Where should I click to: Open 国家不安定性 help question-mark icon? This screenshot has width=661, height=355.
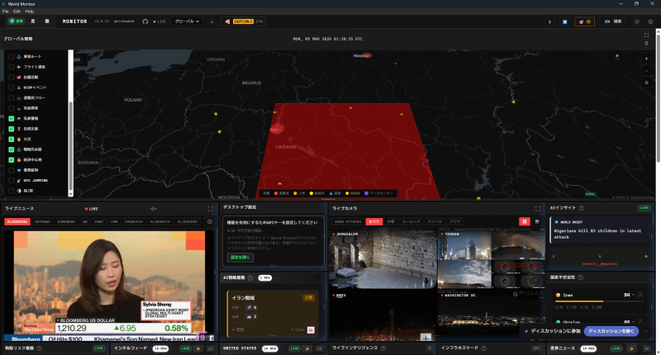coord(581,277)
